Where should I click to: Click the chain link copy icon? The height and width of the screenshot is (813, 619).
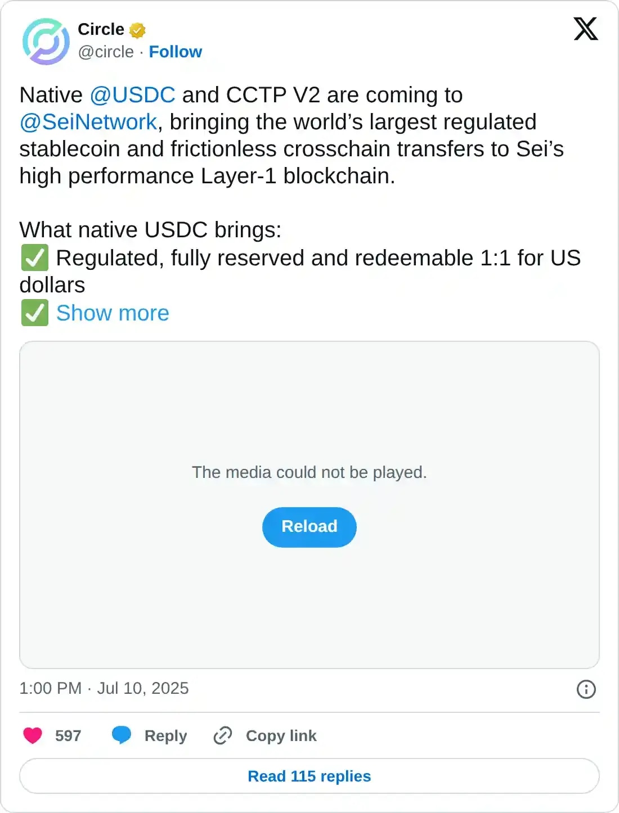coord(223,735)
